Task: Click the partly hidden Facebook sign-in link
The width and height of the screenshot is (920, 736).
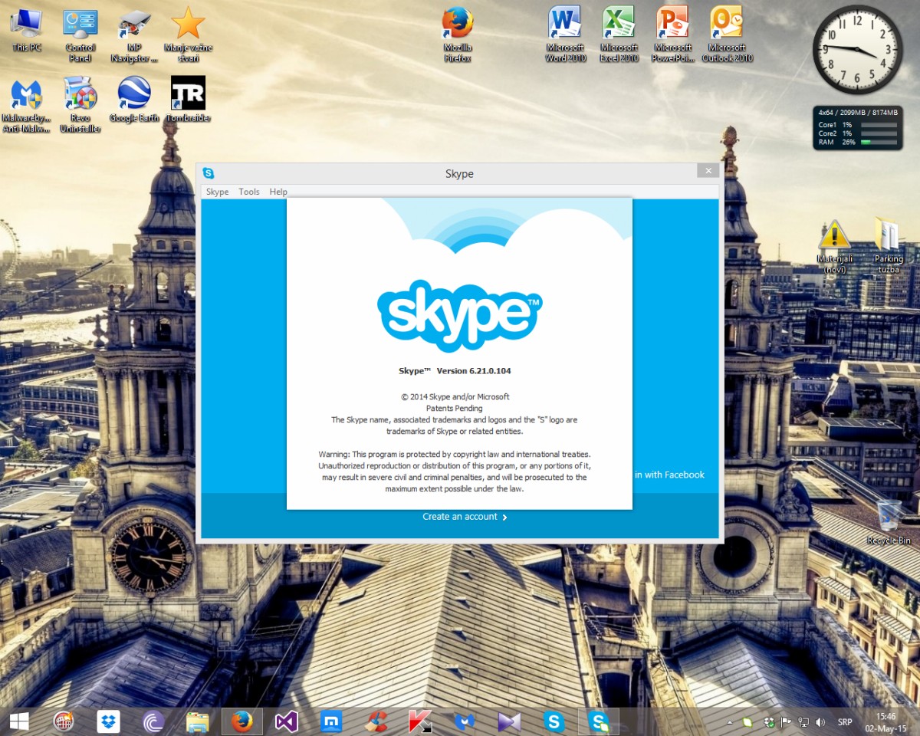Action: pos(669,475)
